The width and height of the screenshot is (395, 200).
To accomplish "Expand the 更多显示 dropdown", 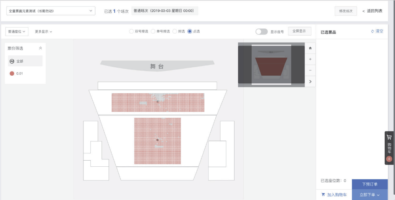I will point(43,32).
